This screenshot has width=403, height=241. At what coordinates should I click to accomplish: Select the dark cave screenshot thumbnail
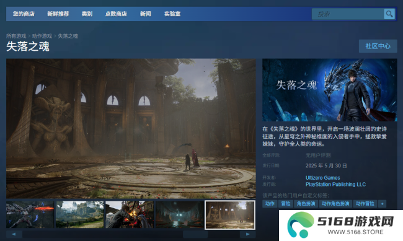point(179,215)
